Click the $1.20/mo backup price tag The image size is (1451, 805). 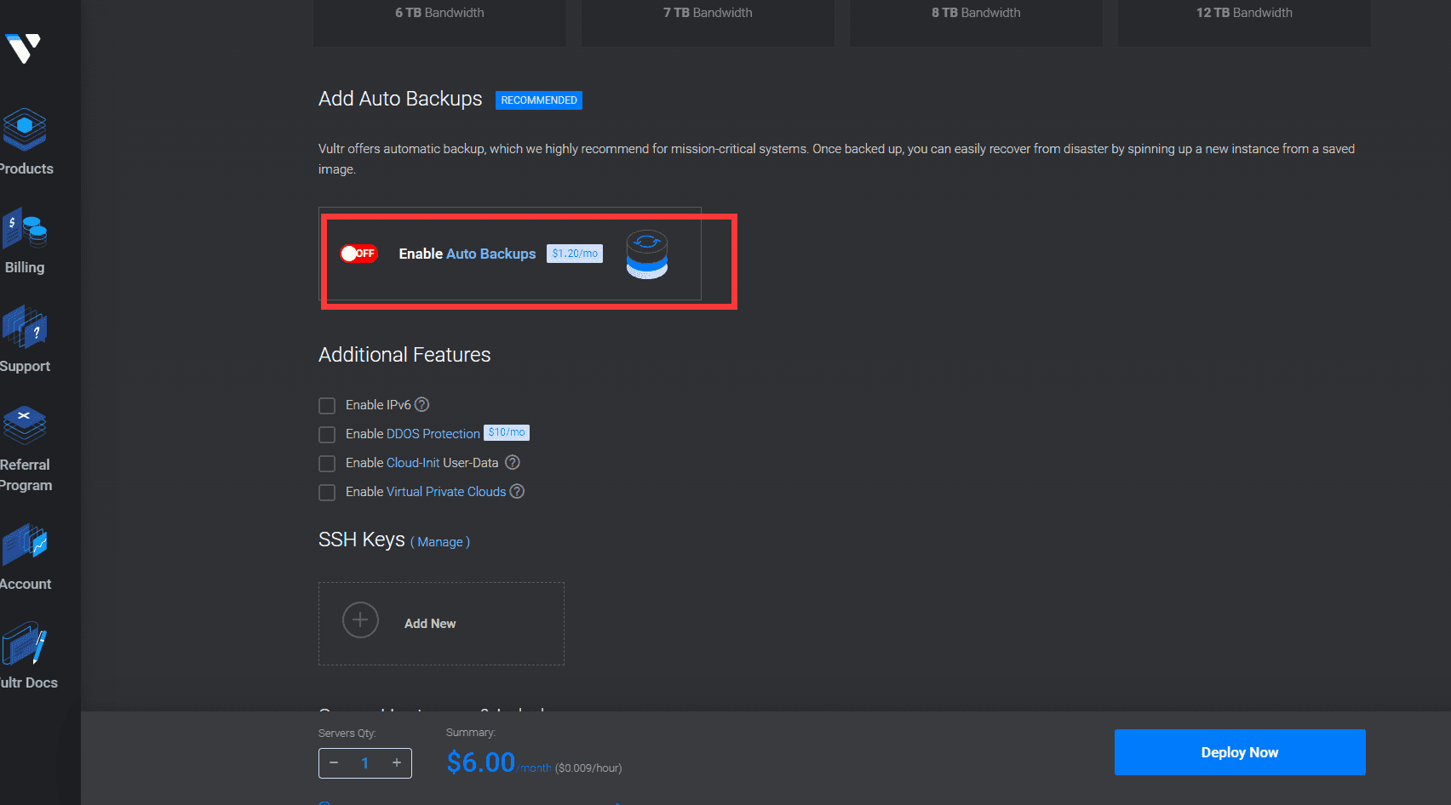click(x=575, y=254)
